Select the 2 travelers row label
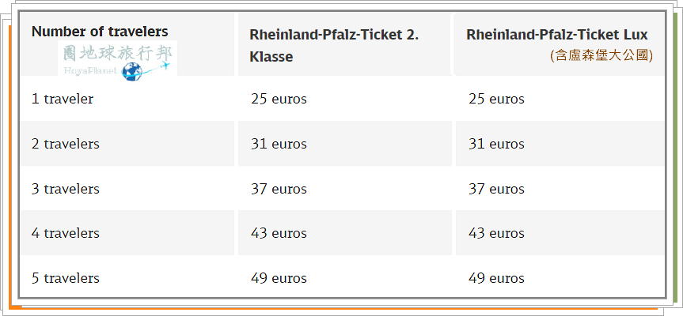This screenshot has height=316, width=683. pyautogui.click(x=66, y=144)
